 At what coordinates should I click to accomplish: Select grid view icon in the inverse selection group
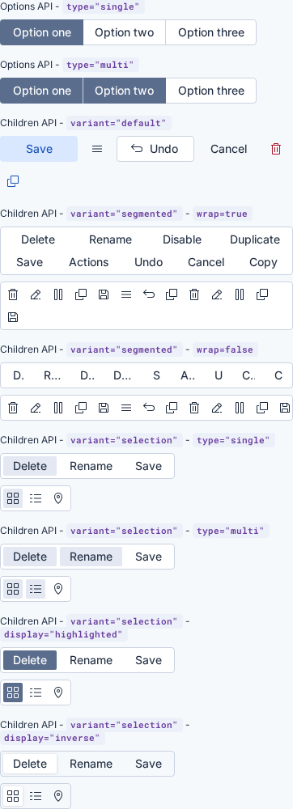(13, 796)
